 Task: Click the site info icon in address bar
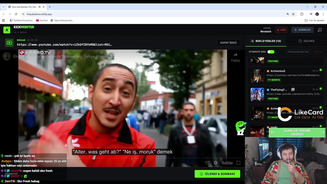coord(23,14)
